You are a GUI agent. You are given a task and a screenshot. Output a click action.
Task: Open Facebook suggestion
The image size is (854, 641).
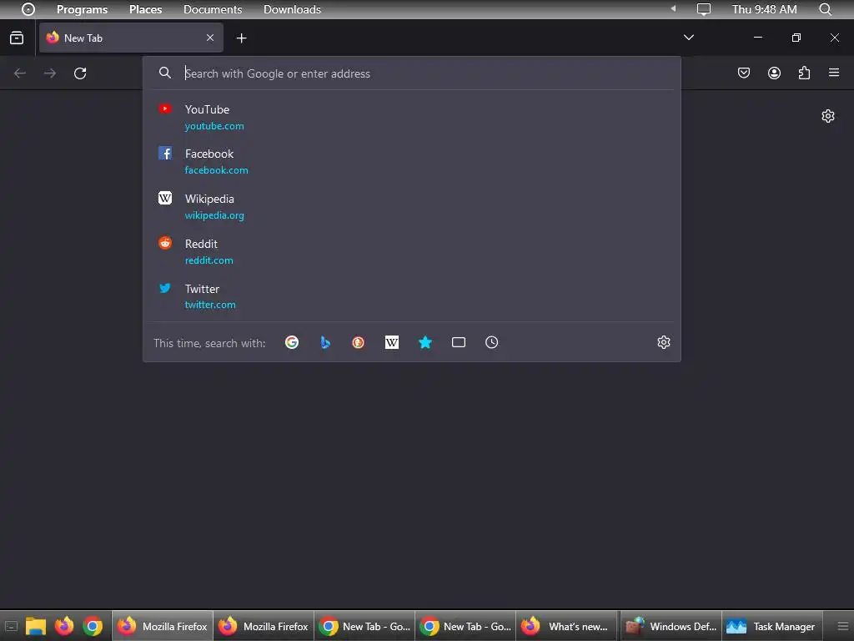point(412,162)
